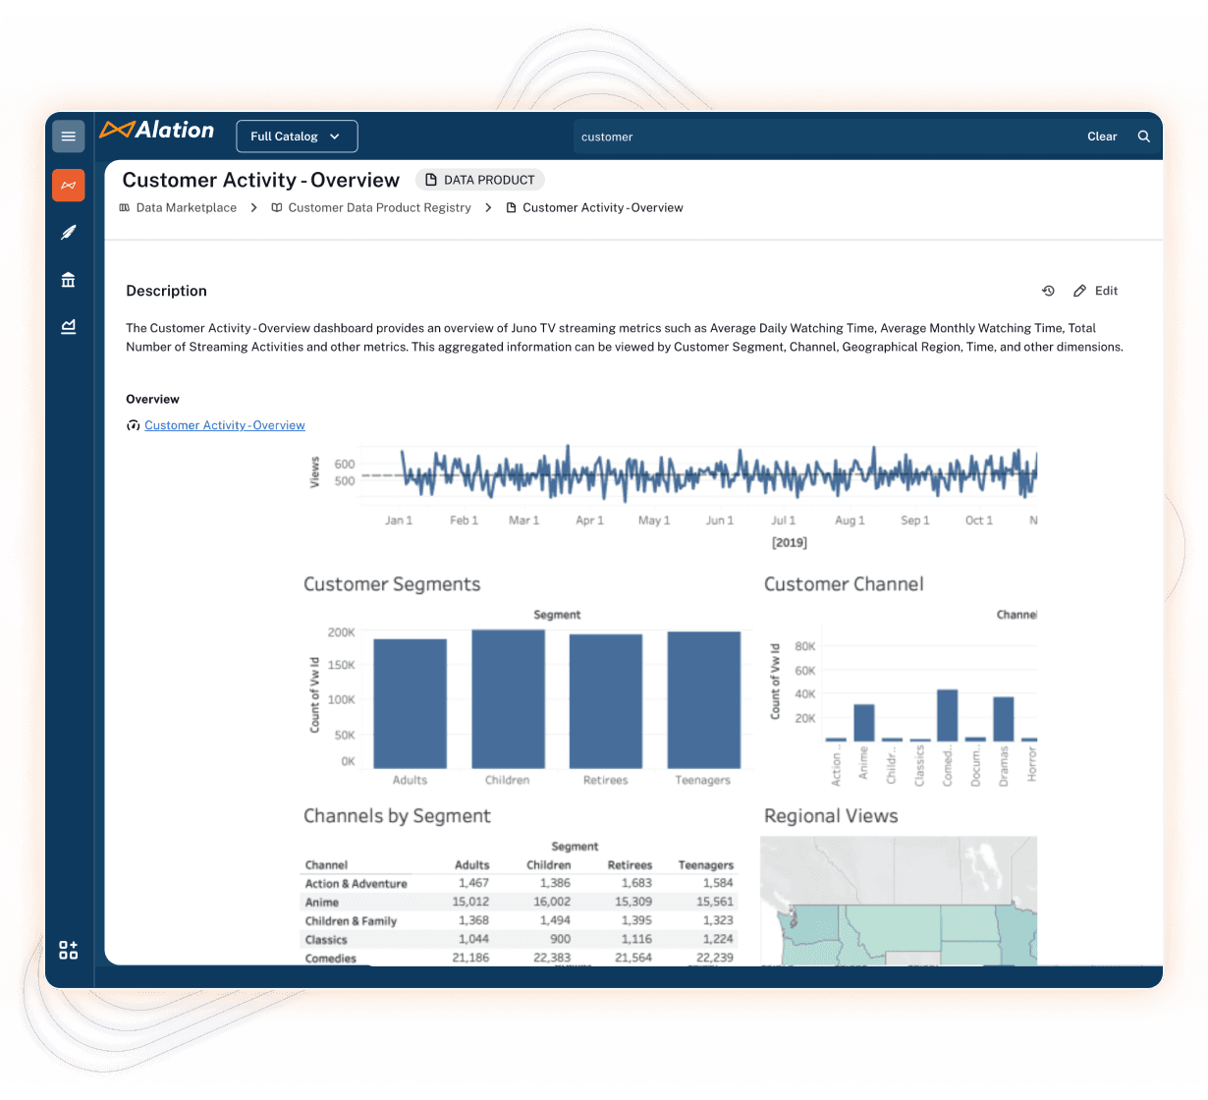The width and height of the screenshot is (1208, 1100).
Task: Click the chevron after Customer Data Product Registry
Action: pyautogui.click(x=488, y=208)
